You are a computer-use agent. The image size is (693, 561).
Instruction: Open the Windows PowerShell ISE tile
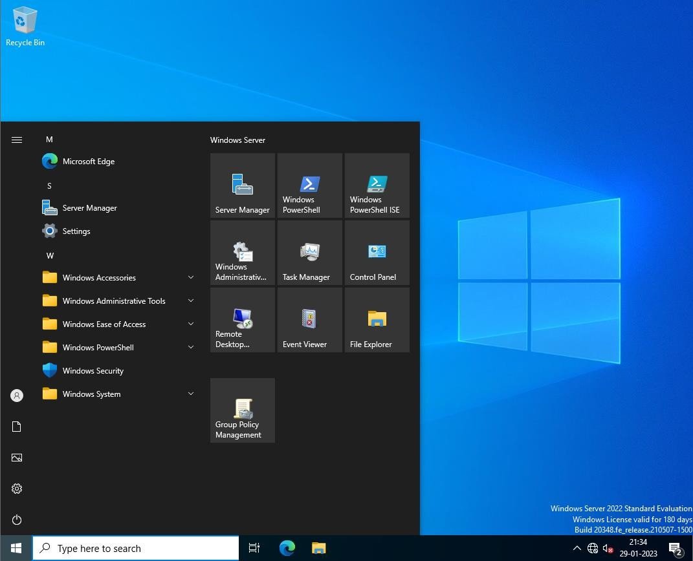click(x=377, y=185)
